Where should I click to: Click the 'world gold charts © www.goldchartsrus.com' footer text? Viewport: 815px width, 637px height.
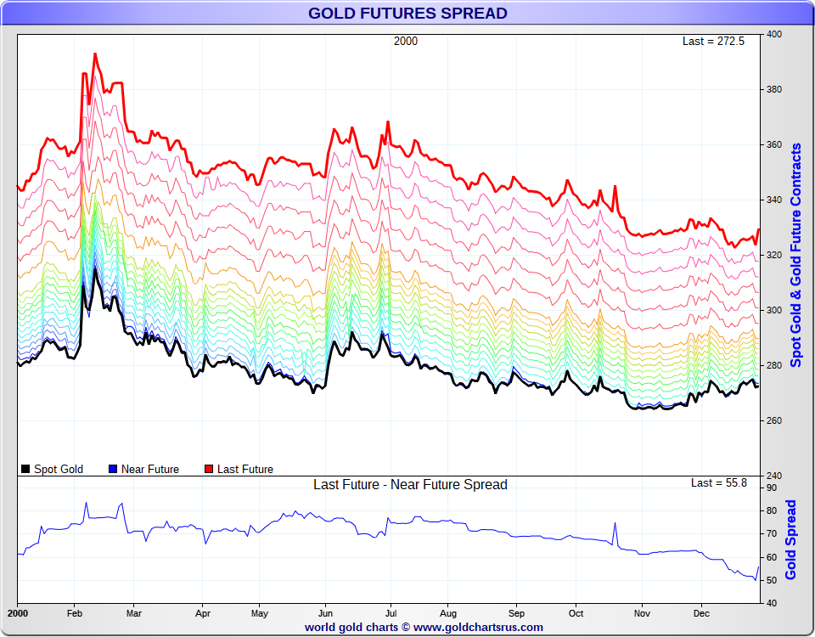[x=424, y=627]
